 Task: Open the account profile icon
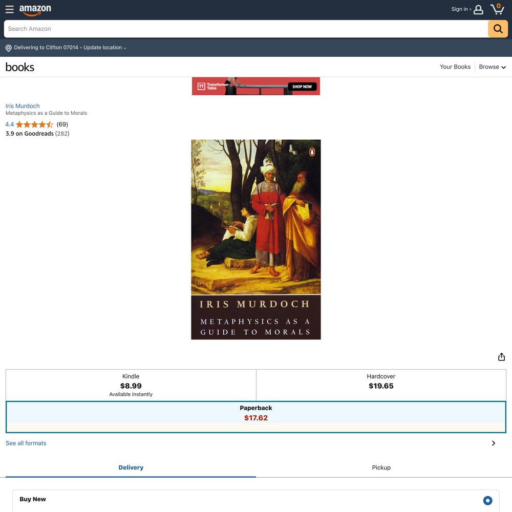(x=478, y=9)
